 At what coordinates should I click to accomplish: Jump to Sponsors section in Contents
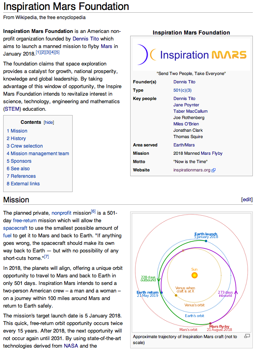pos(19,161)
